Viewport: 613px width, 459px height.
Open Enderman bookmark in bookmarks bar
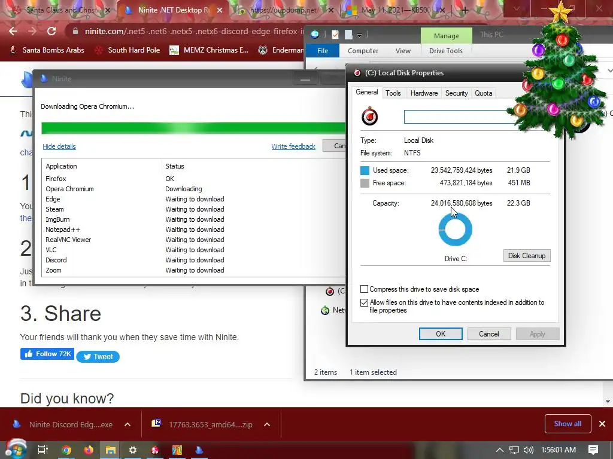tap(281, 50)
